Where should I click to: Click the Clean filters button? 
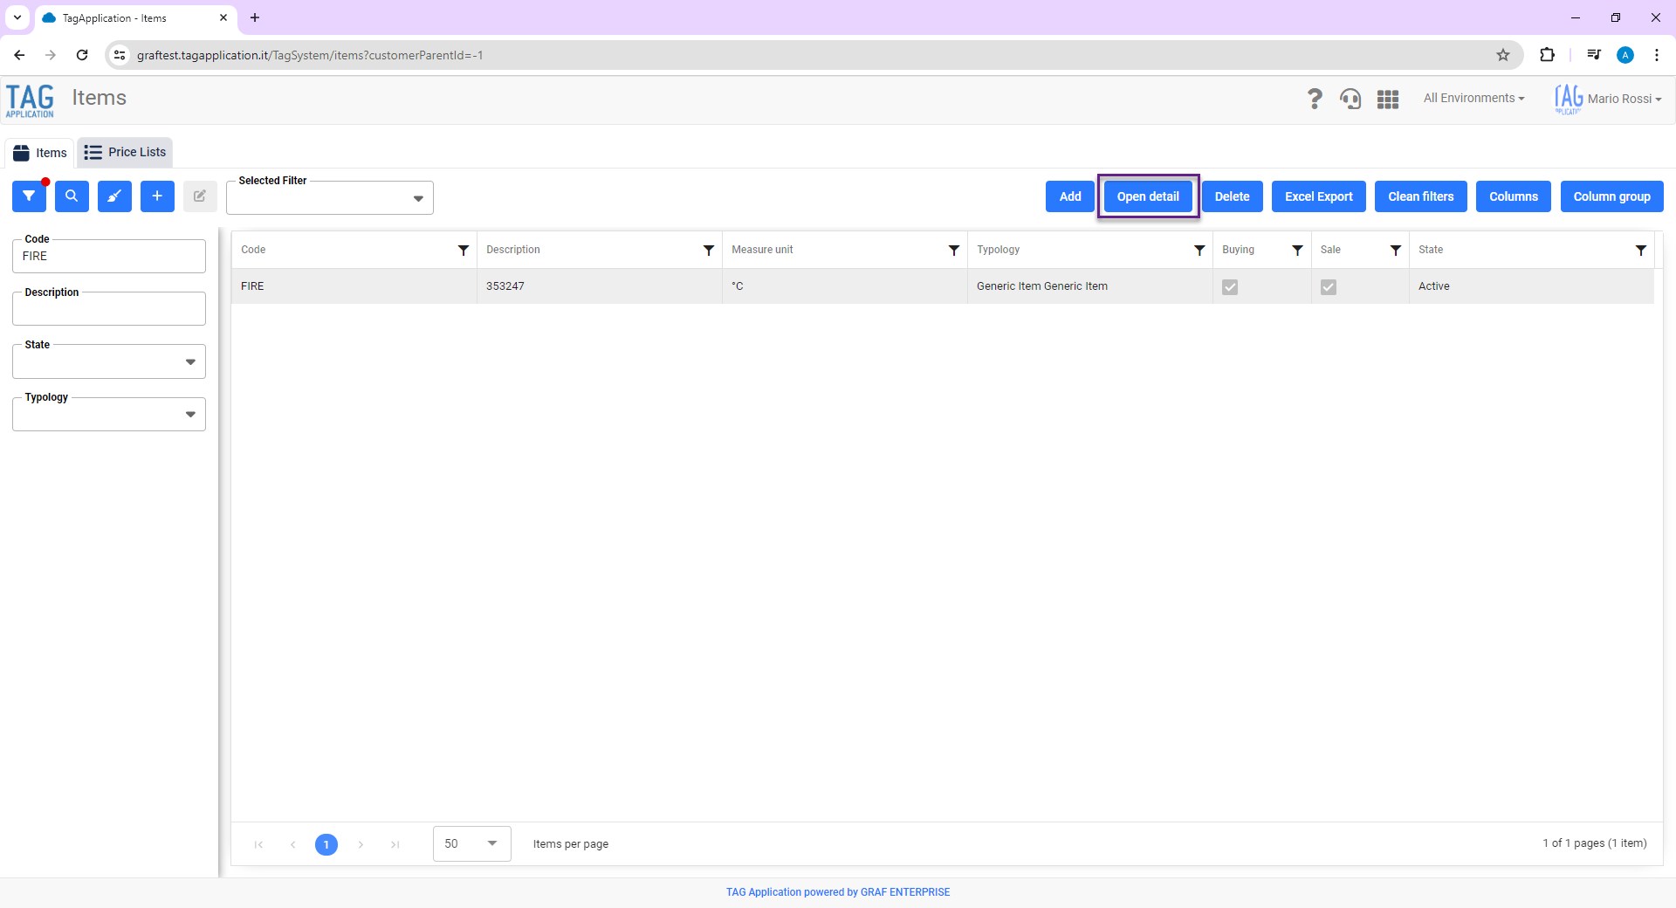[x=1421, y=196]
